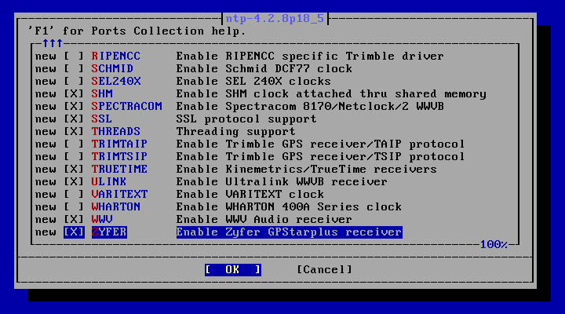Click 'Enable Ultralink WWVB receiver' description
The width and height of the screenshot is (565, 314).
(x=282, y=182)
